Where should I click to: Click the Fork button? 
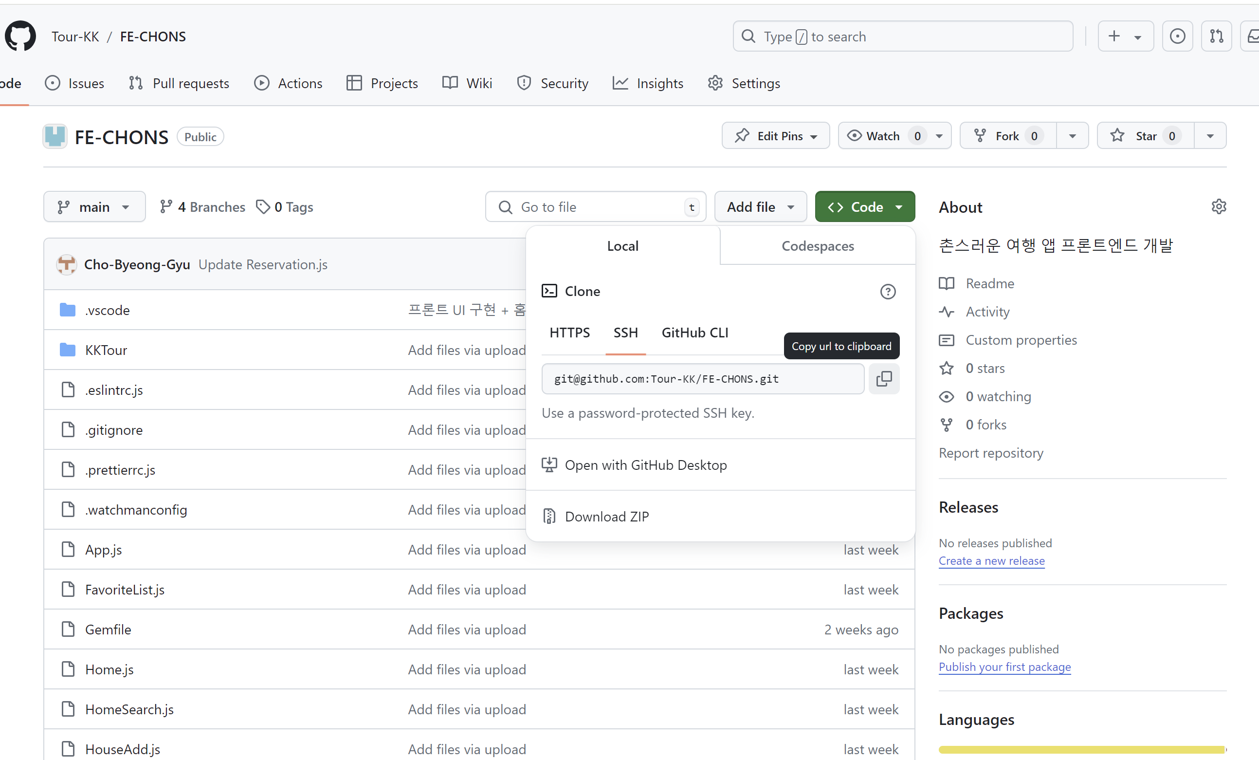pyautogui.click(x=1007, y=135)
